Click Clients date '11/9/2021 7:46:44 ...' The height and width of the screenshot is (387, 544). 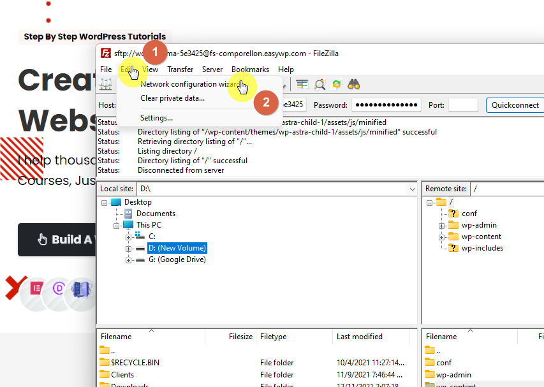[x=369, y=375]
